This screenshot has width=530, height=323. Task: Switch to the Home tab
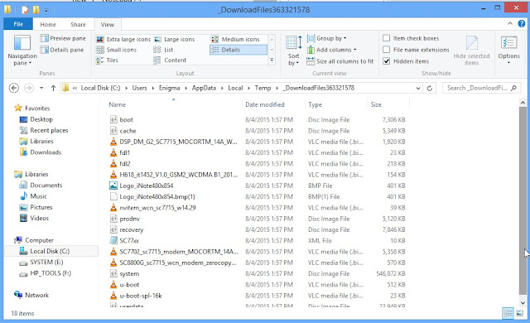(48, 24)
